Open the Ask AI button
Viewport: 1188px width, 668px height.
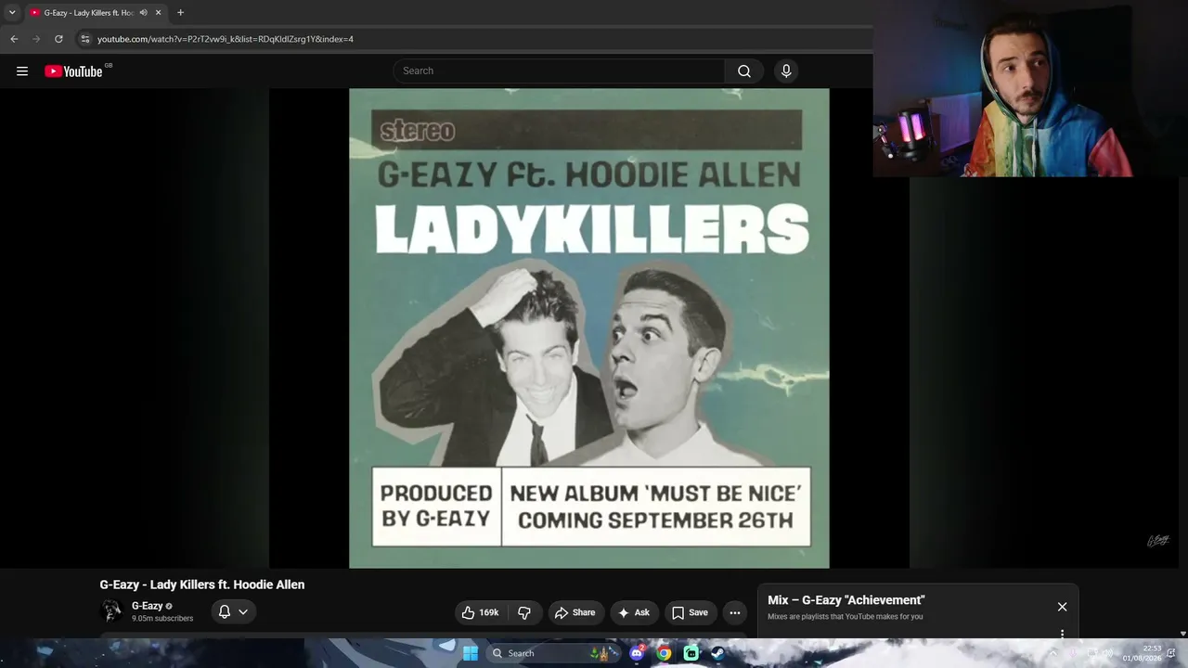[x=634, y=612]
